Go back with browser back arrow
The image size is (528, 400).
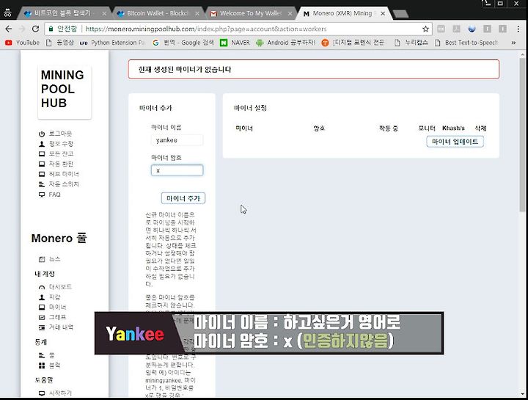tap(9, 29)
